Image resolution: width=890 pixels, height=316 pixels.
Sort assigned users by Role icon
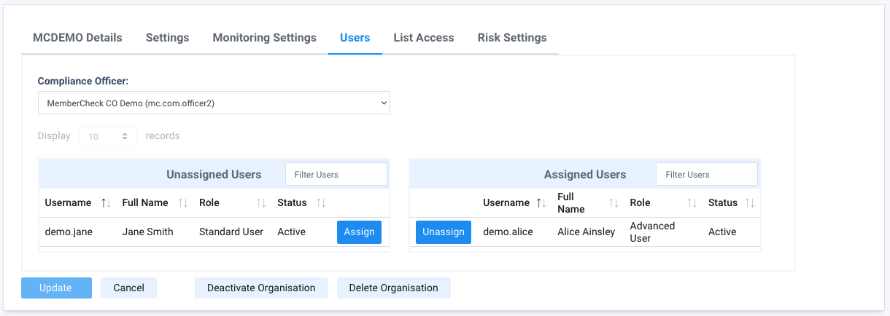coord(692,203)
